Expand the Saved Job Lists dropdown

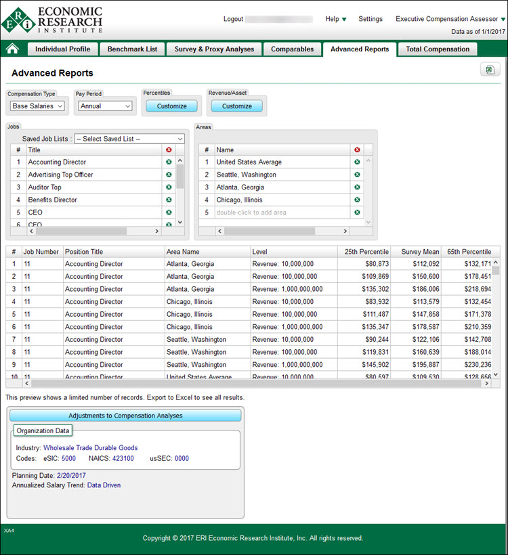point(129,139)
